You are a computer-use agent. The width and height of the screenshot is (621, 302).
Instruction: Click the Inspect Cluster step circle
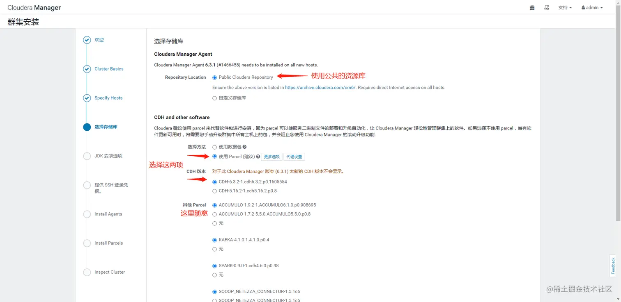coord(87,272)
